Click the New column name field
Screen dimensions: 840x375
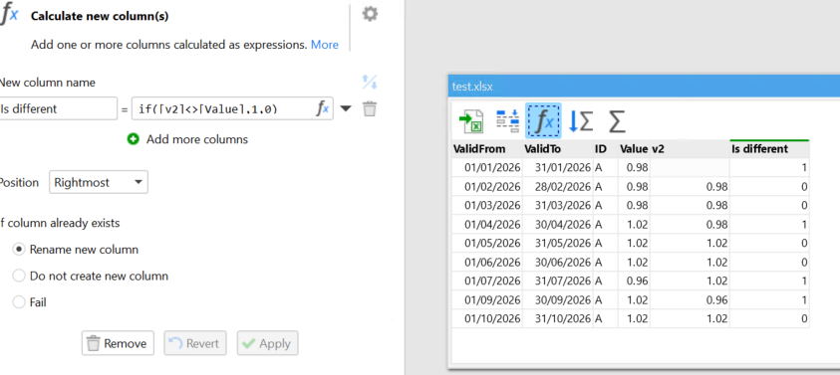(58, 108)
